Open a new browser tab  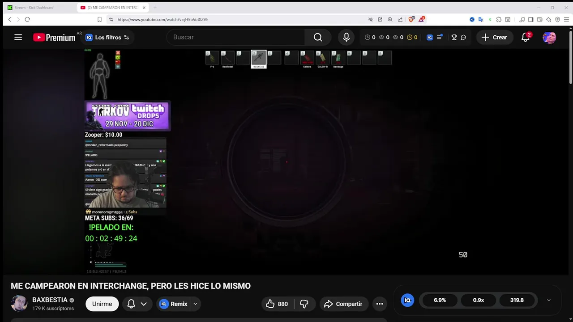pyautogui.click(x=155, y=8)
